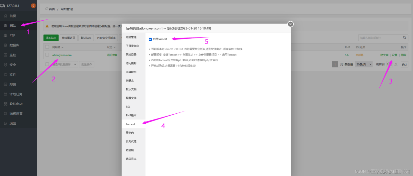Screen dimensions: 413x176
Task: Select the 响应日志 tab
Action: [x=134, y=159]
